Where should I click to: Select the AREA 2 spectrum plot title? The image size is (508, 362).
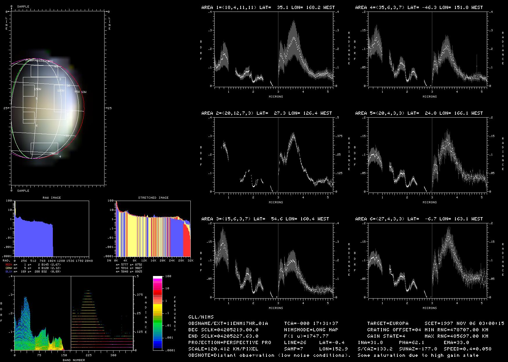click(x=266, y=113)
